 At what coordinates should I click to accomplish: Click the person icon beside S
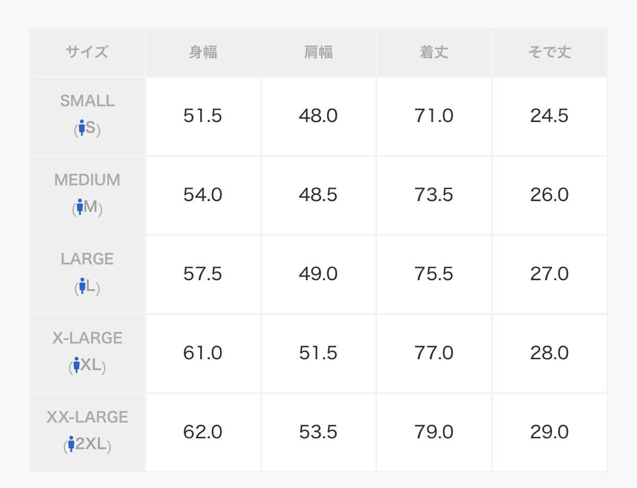[x=82, y=127]
